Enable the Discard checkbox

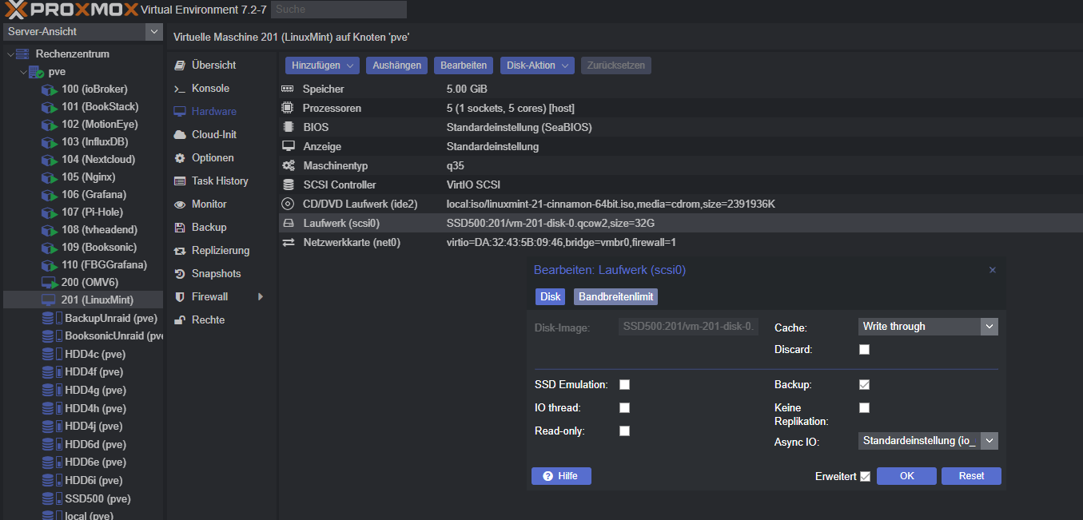coord(864,349)
